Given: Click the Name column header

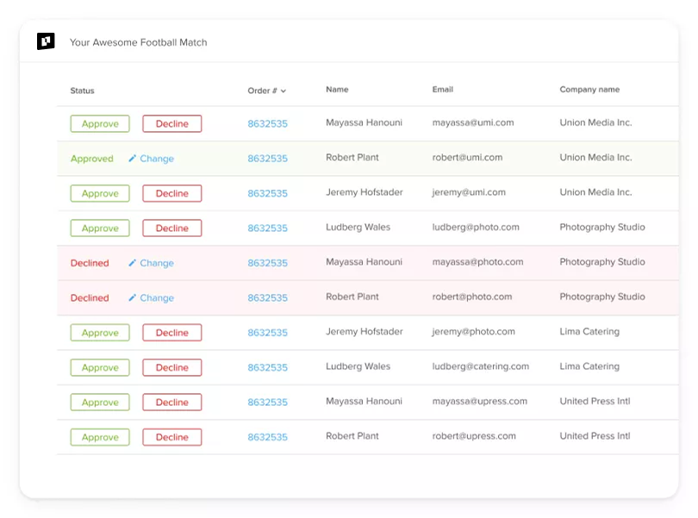Looking at the screenshot, I should (337, 90).
